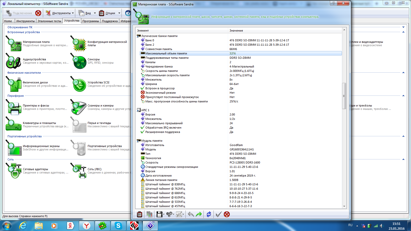Collapse the Физические накопители section chevron

pos(403,73)
